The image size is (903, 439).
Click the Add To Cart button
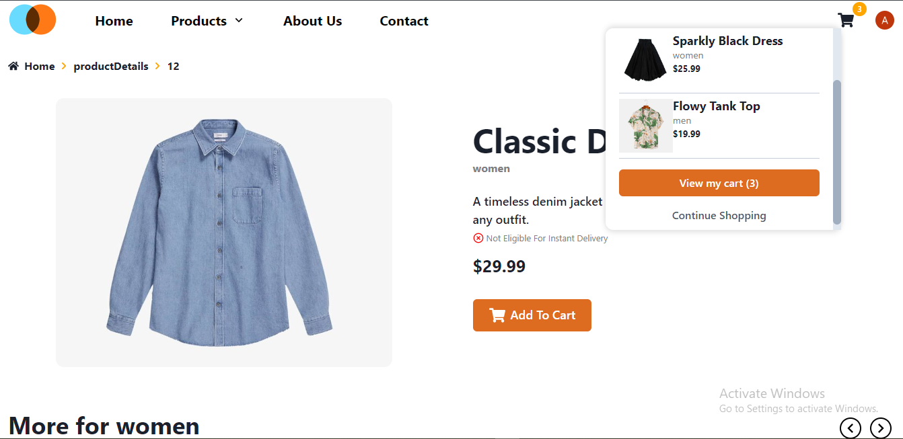532,315
